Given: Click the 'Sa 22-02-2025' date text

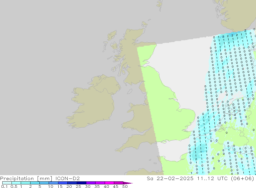Looking at the screenshot, I should pyautogui.click(x=170, y=178).
